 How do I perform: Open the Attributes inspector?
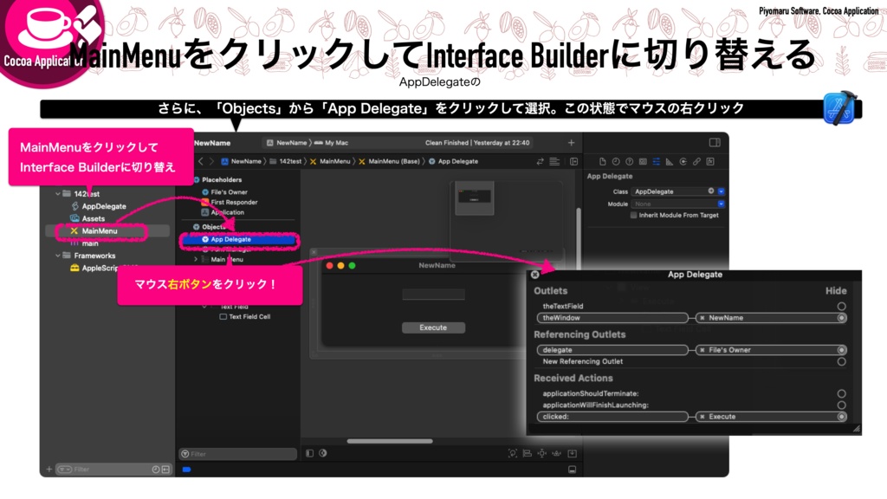[656, 162]
